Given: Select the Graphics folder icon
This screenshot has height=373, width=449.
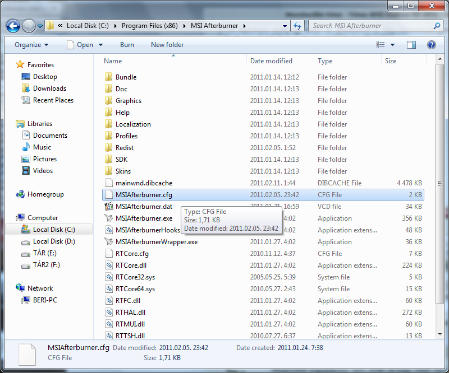Looking at the screenshot, I should (x=108, y=100).
